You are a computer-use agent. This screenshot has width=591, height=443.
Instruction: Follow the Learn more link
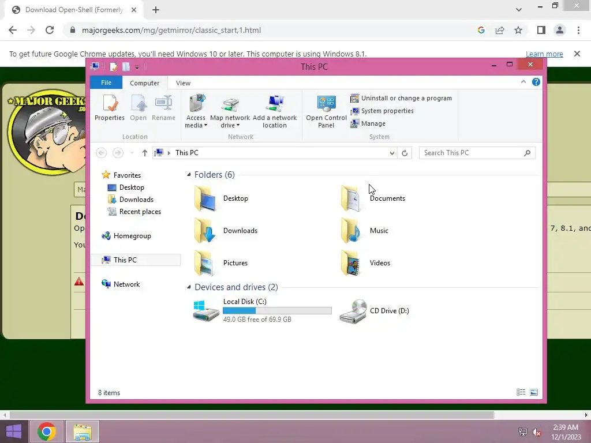544,54
